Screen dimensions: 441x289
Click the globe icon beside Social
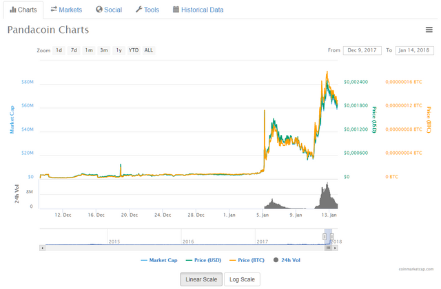(x=99, y=10)
